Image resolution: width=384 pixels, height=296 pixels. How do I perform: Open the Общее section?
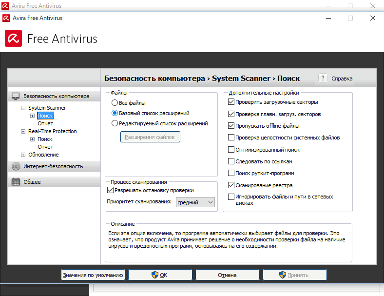point(54,181)
